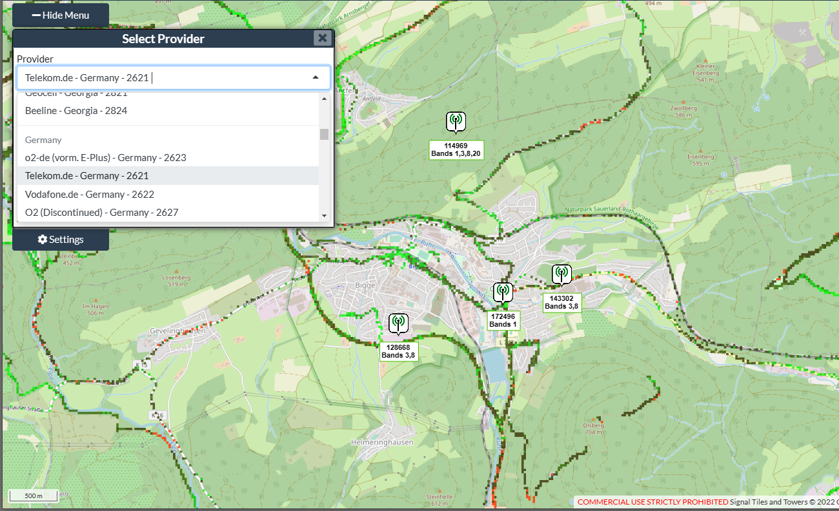Toggle the Provider dropdown arrow

316,77
